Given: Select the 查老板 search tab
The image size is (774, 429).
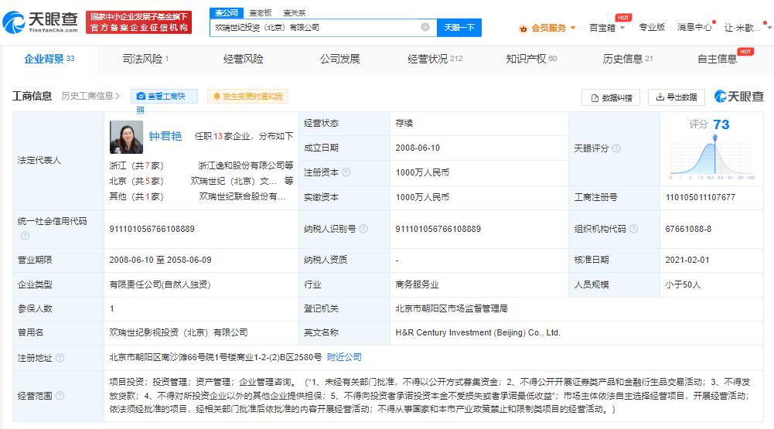Looking at the screenshot, I should pos(260,13).
